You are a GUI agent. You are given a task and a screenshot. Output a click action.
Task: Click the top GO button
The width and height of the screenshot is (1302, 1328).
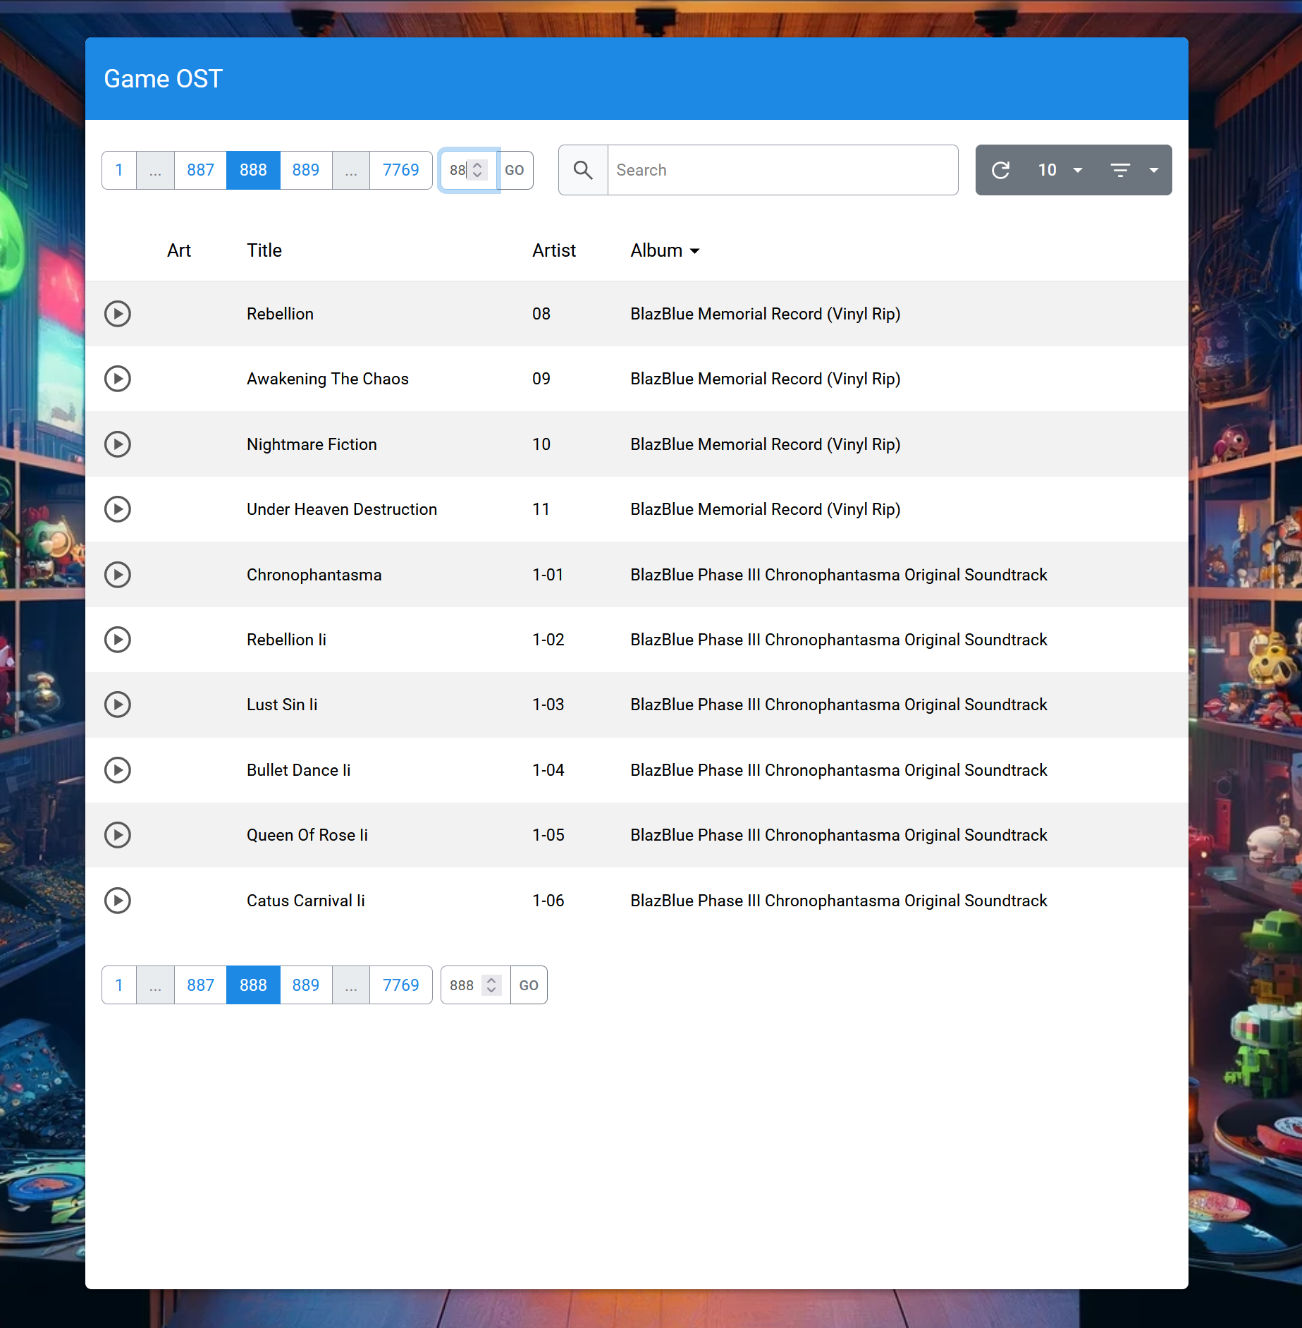[x=515, y=170]
